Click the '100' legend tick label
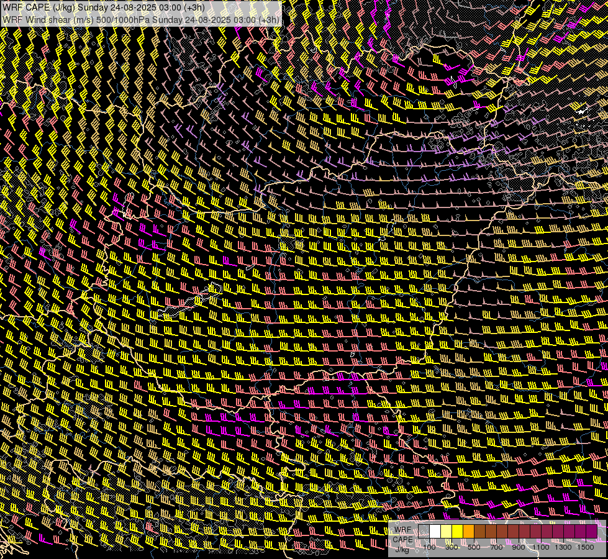 pos(429,547)
